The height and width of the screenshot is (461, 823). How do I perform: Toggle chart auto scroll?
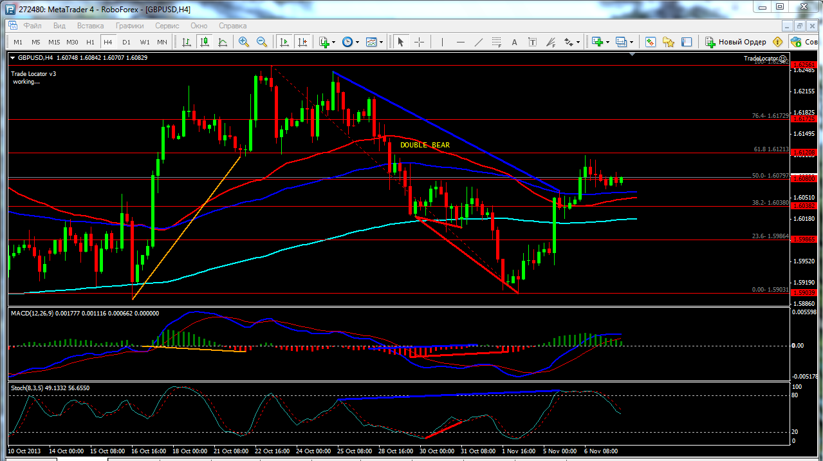tap(284, 42)
